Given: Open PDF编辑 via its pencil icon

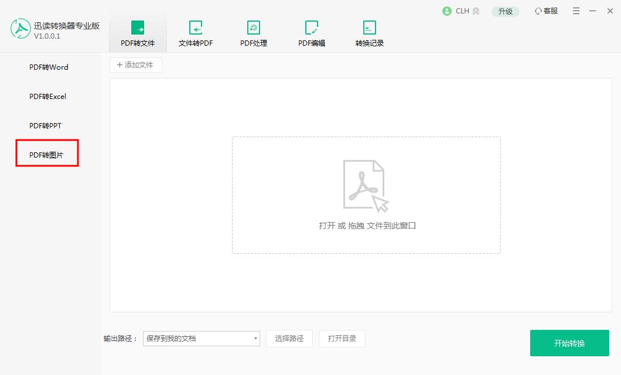Looking at the screenshot, I should [x=310, y=27].
